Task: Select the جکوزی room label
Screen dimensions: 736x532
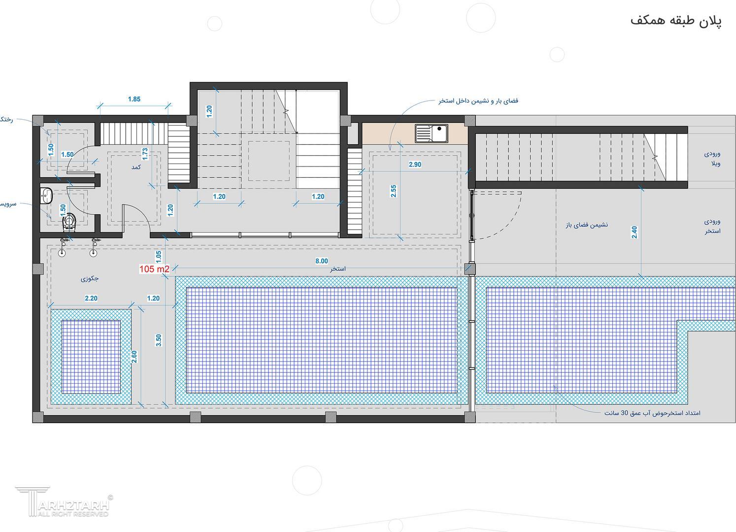Action: pos(90,279)
